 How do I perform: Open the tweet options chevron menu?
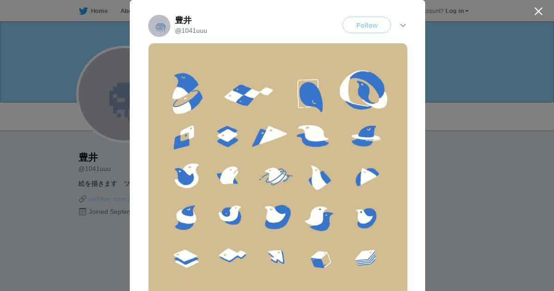pyautogui.click(x=403, y=25)
